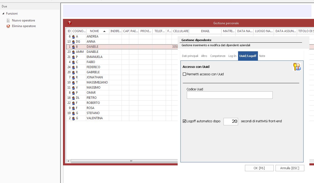
Task: Click the person icon in the MASSIMILIANO row
Action: [x=73, y=83]
